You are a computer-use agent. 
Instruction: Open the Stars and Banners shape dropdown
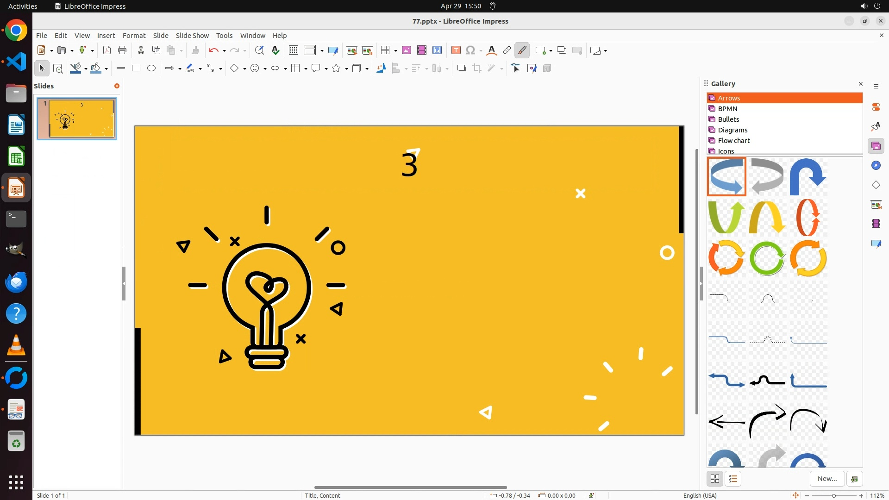pos(346,69)
